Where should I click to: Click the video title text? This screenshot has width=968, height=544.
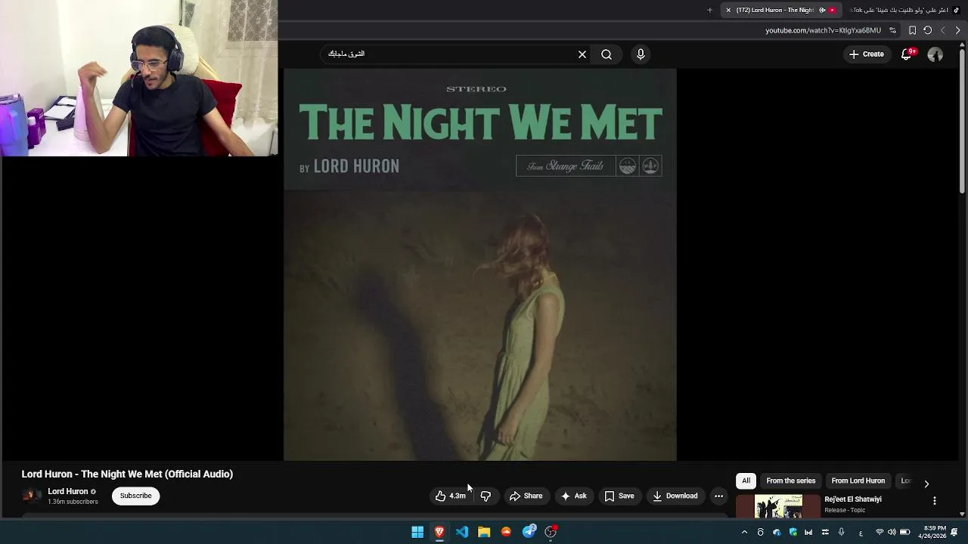pyautogui.click(x=127, y=474)
